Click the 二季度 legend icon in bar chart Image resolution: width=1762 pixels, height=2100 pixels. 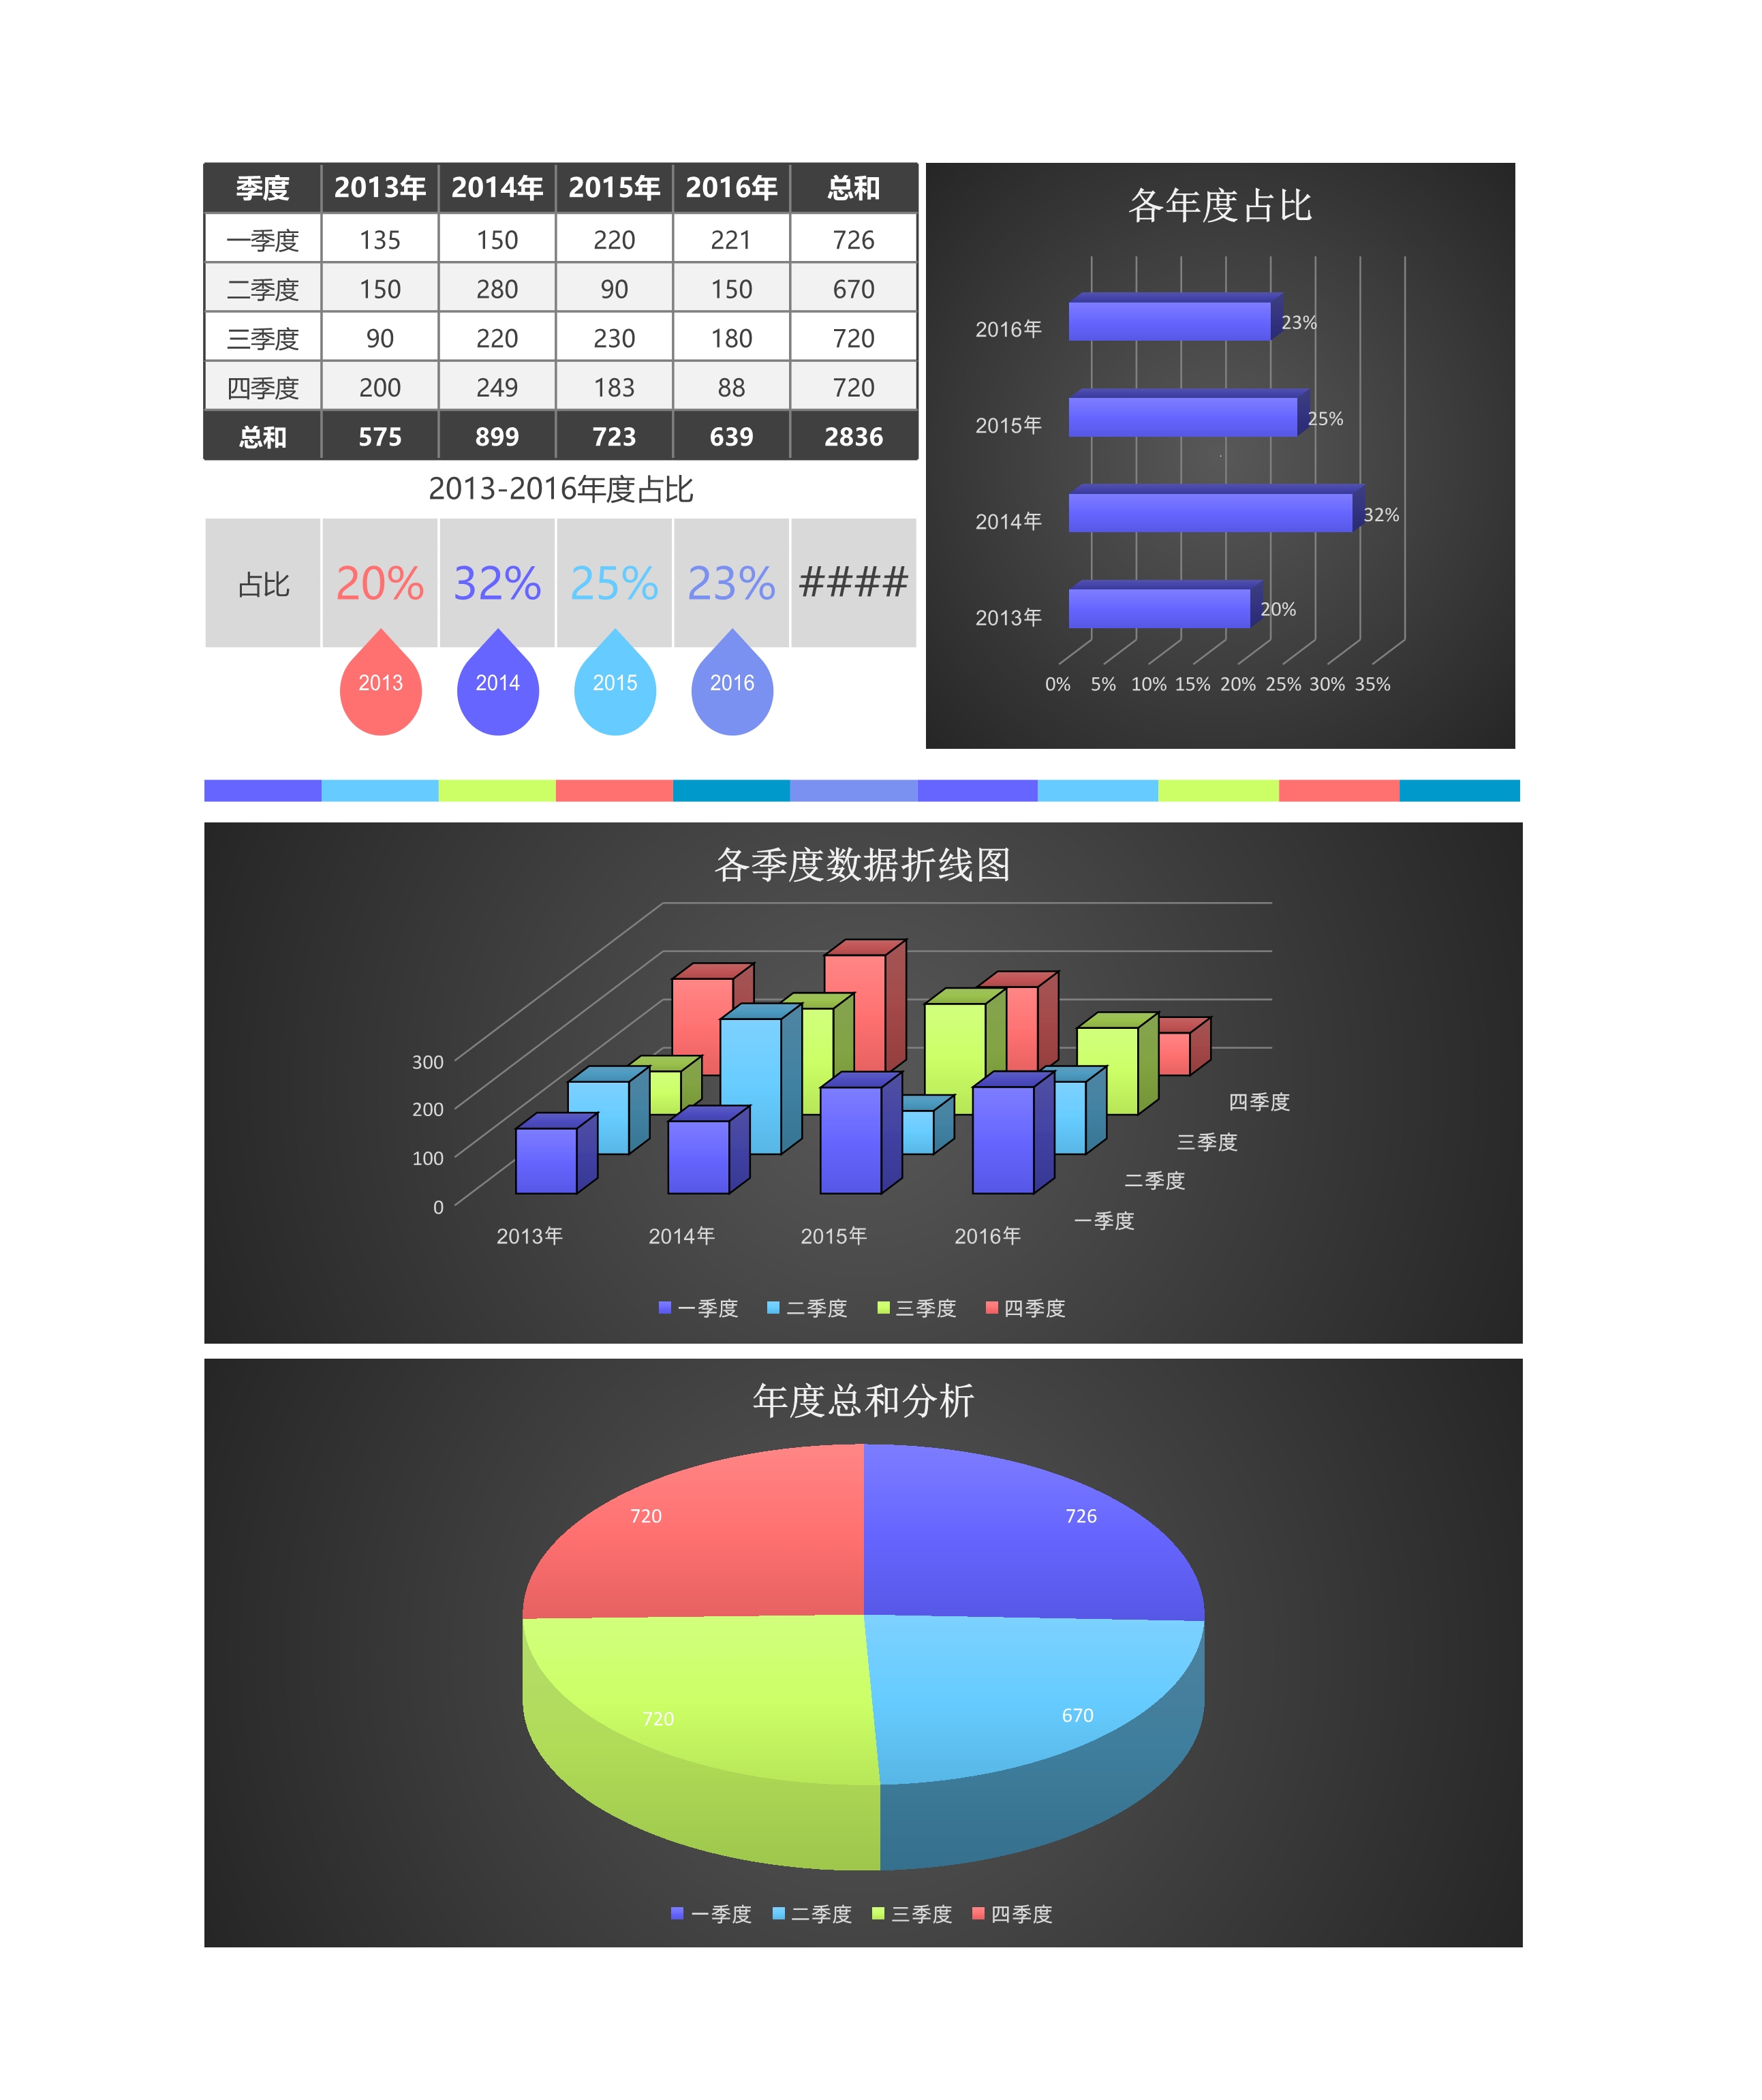click(769, 1304)
